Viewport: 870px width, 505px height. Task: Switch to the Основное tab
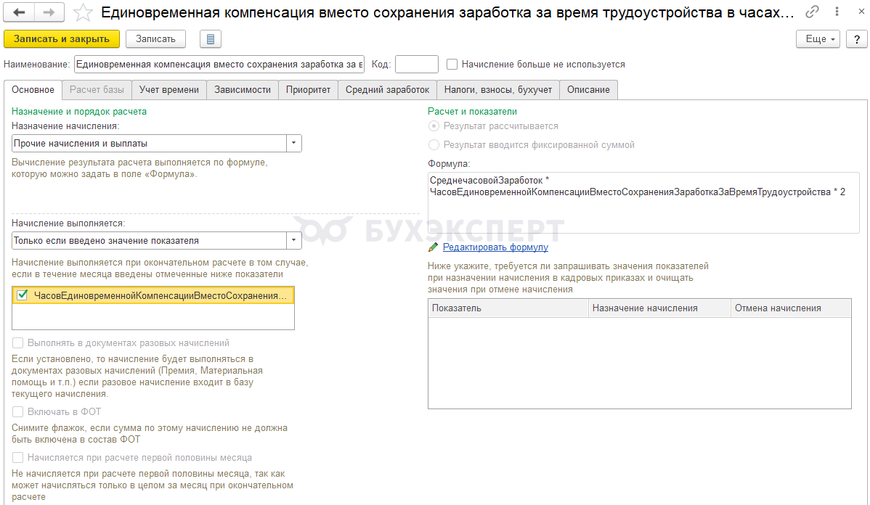click(x=33, y=90)
